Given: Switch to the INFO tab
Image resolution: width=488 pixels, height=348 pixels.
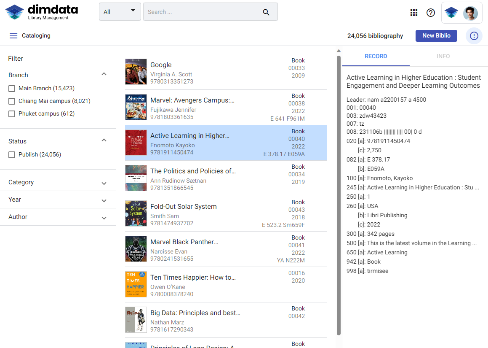Looking at the screenshot, I should (443, 57).
